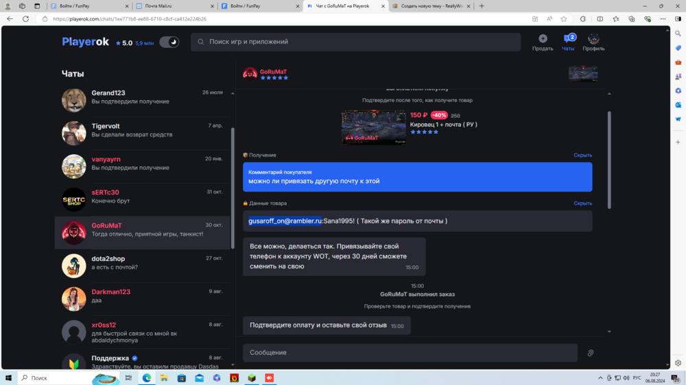Click chat list scrollbar thumb

[x=233, y=188]
